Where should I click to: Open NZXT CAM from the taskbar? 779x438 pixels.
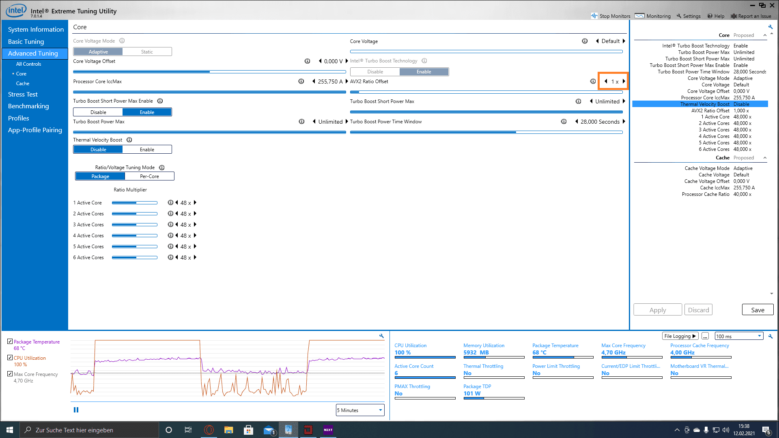tap(328, 430)
